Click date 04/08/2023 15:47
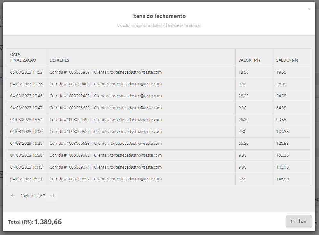This screenshot has width=319, height=235. (26, 108)
